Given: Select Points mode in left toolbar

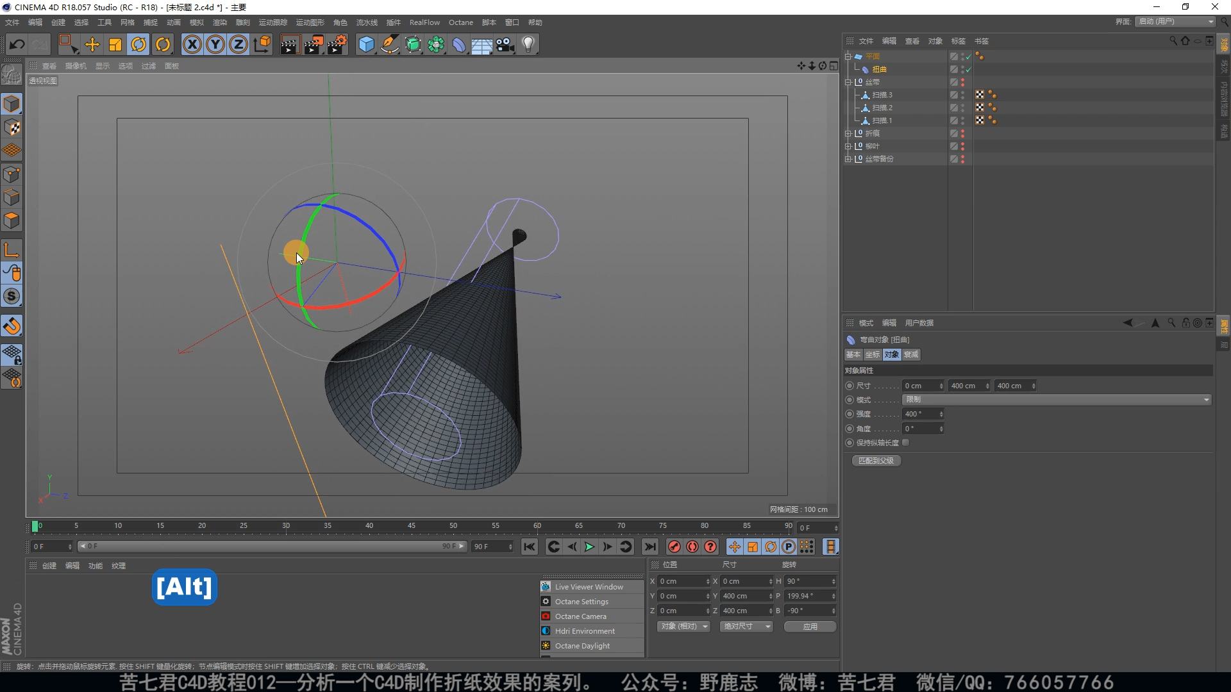Looking at the screenshot, I should [x=12, y=174].
